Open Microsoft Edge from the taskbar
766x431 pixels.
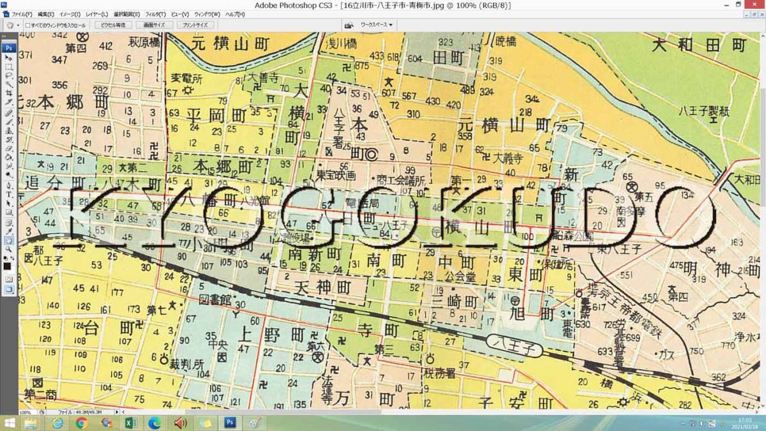coord(155,423)
